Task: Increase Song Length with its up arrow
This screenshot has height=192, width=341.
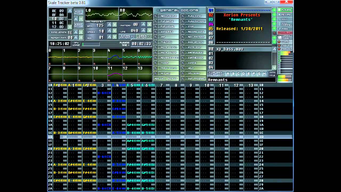Action: point(76,32)
